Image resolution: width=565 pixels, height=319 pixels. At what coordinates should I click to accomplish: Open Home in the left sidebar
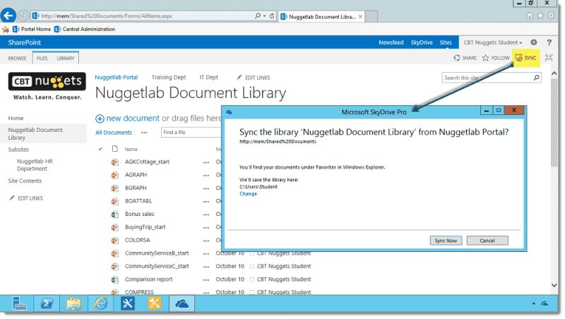pos(16,118)
